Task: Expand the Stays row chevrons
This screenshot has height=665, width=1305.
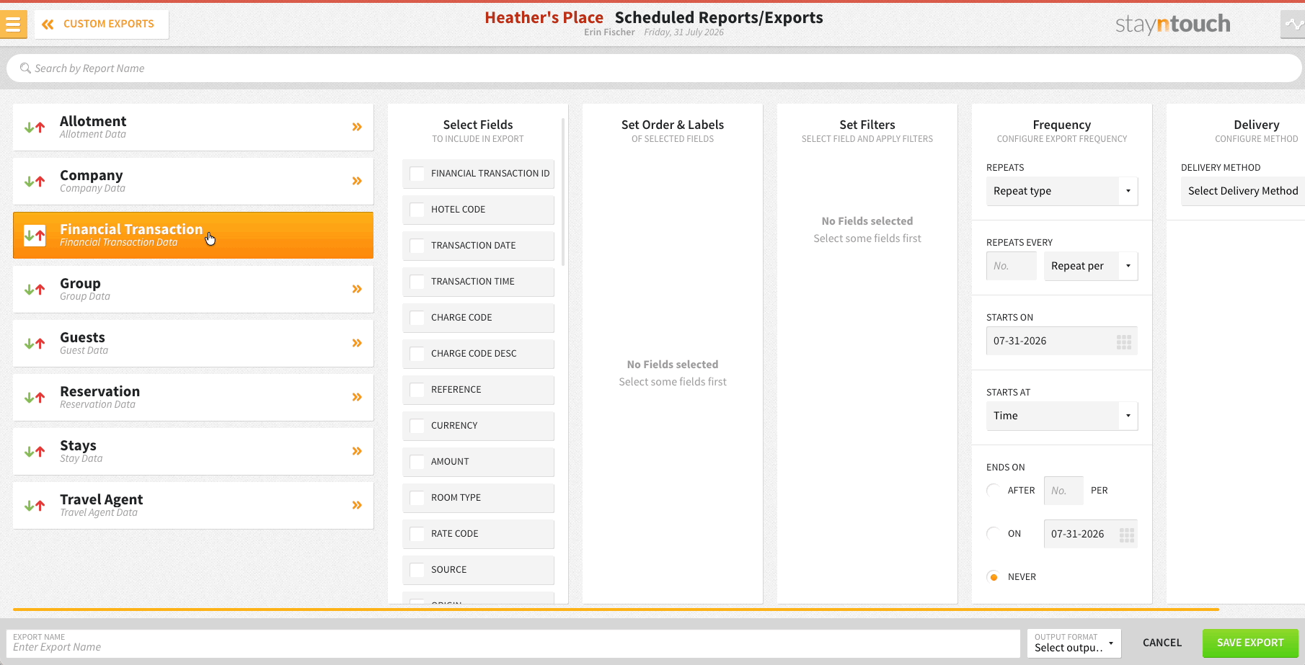Action: tap(357, 451)
